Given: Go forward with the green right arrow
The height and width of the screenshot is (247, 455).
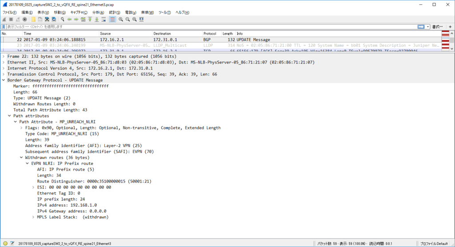Looking at the screenshot, I should [x=76, y=20].
